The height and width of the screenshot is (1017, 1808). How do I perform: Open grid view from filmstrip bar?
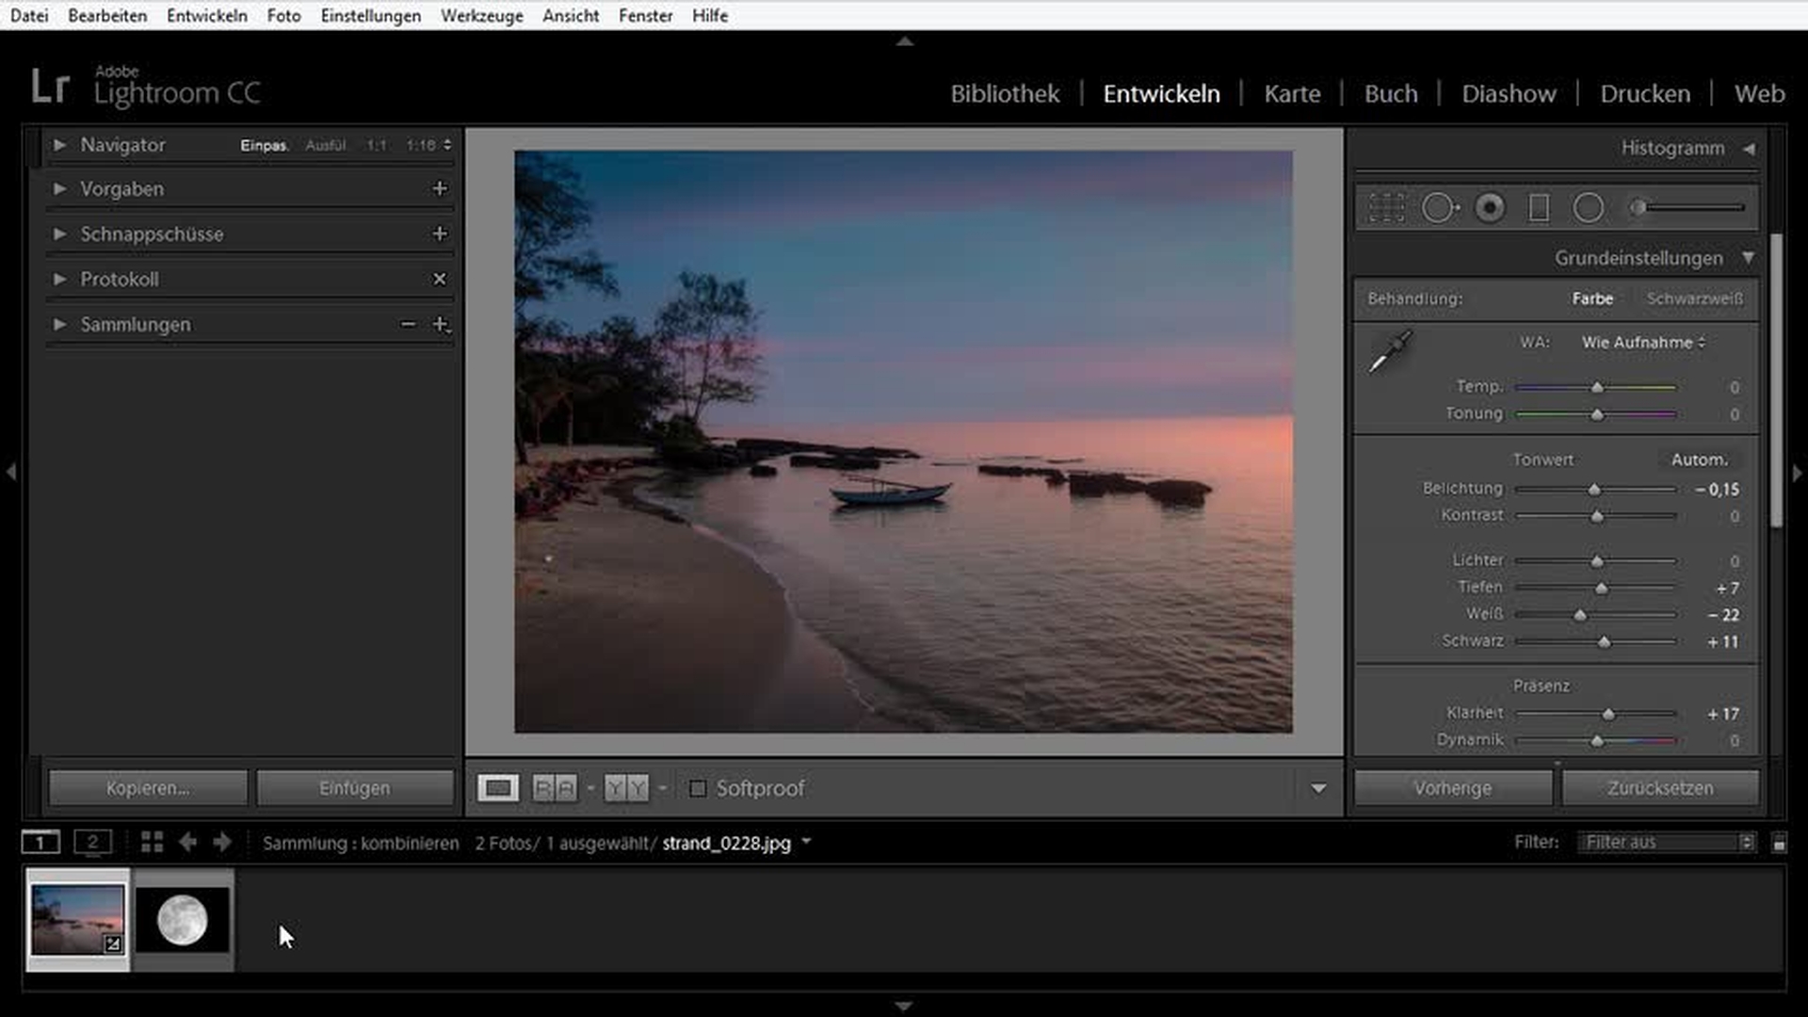(152, 842)
